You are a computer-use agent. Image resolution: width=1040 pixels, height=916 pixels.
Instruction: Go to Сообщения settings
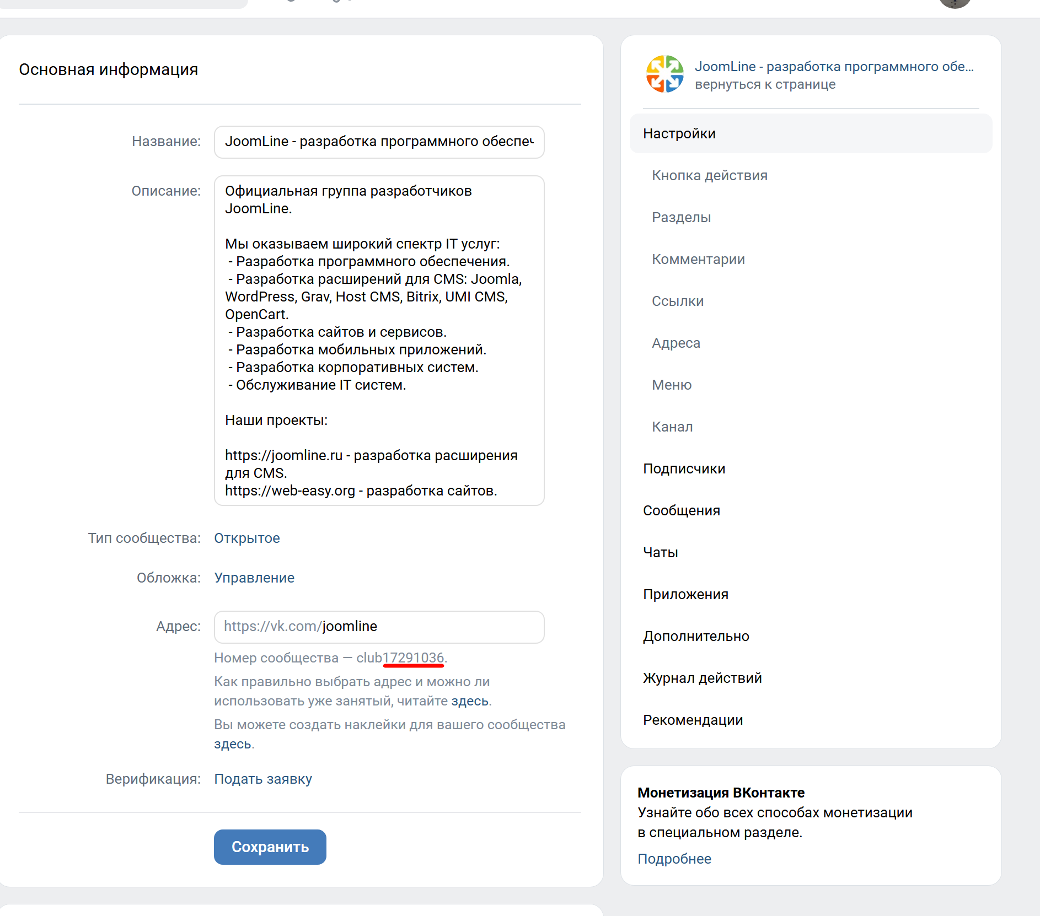click(x=681, y=511)
